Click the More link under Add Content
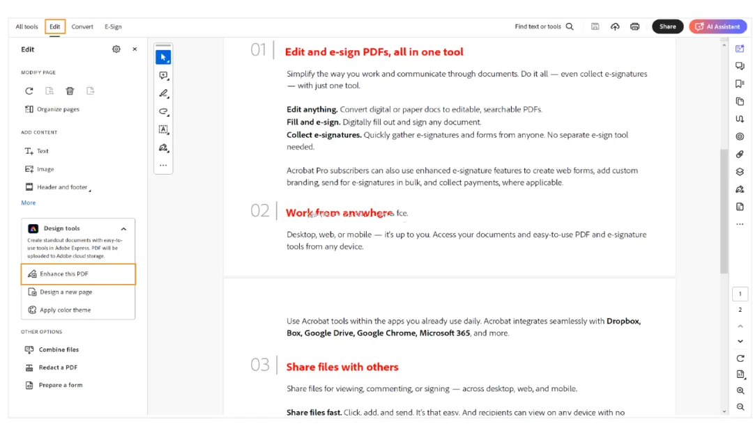The height and width of the screenshot is (435, 753). (x=29, y=203)
